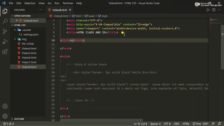Image resolution: width=224 pixels, height=126 pixels.
Task: Click the head breadcrumb item
Action: point(91,16)
